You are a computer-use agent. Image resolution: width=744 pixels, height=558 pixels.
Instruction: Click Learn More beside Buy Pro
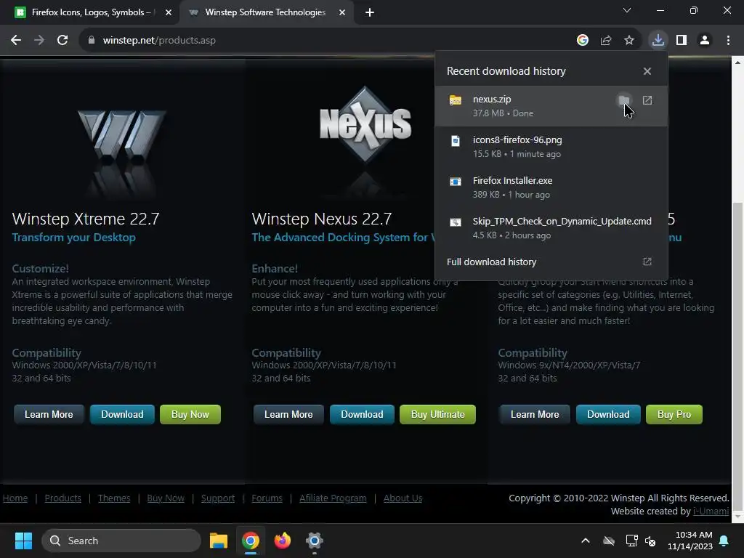point(535,414)
